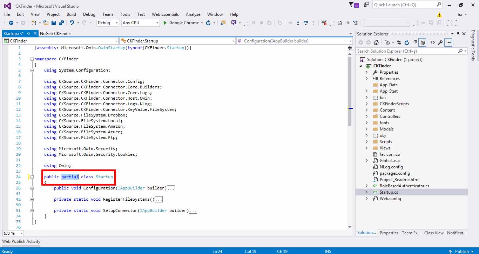Open Properties wrench icon in Solution Explorer
This screenshot has height=254, width=479.
click(x=440, y=42)
